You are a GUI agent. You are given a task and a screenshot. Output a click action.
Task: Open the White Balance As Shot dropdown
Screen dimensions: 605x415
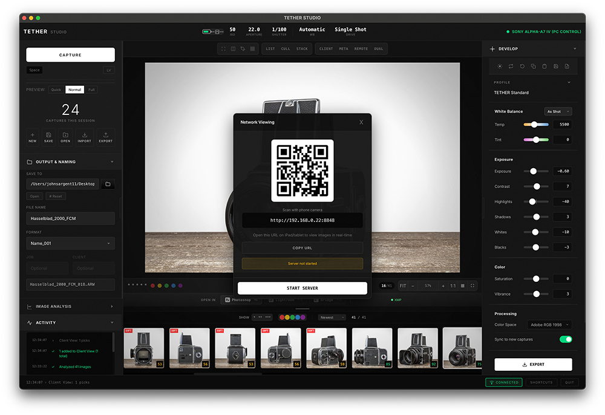[x=557, y=111]
